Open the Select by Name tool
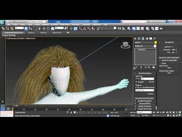The width and height of the screenshot is (182, 137). (30, 29)
